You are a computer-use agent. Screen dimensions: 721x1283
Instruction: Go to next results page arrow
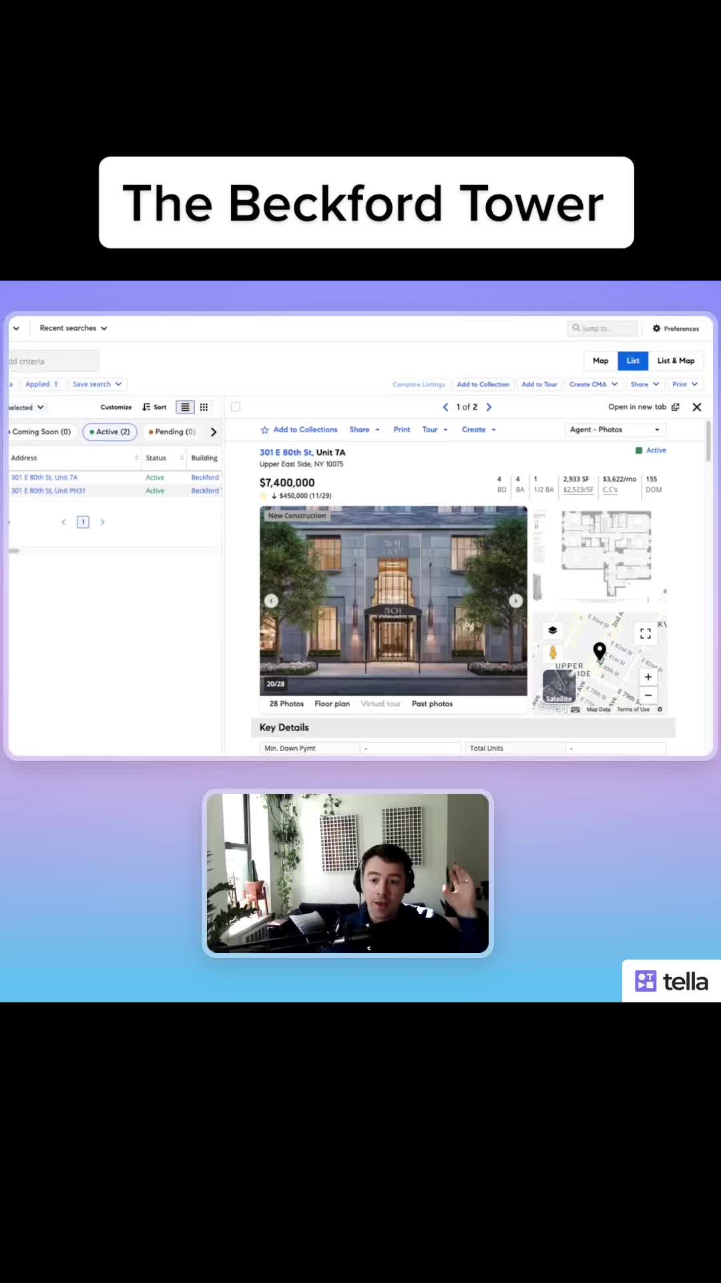pyautogui.click(x=102, y=522)
